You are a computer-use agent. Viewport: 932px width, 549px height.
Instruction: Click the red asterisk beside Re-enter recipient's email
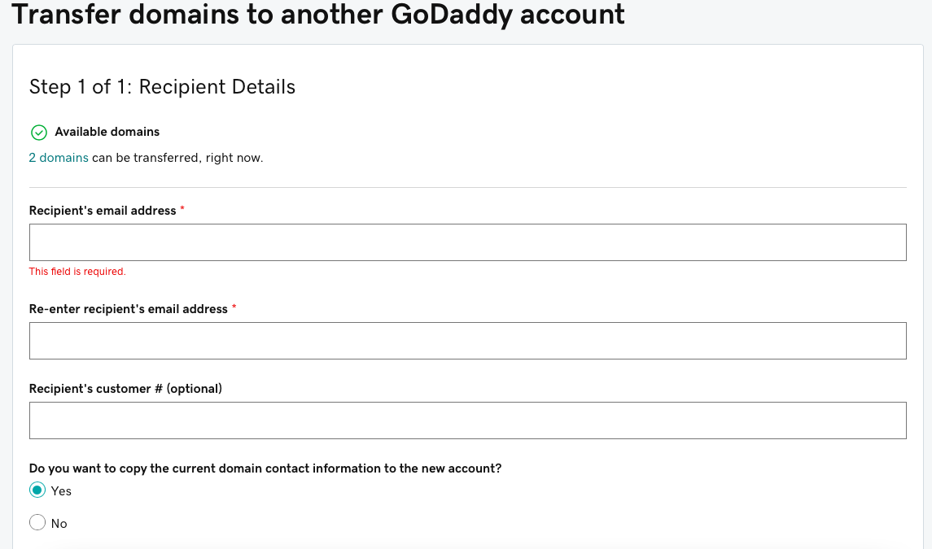coord(234,308)
